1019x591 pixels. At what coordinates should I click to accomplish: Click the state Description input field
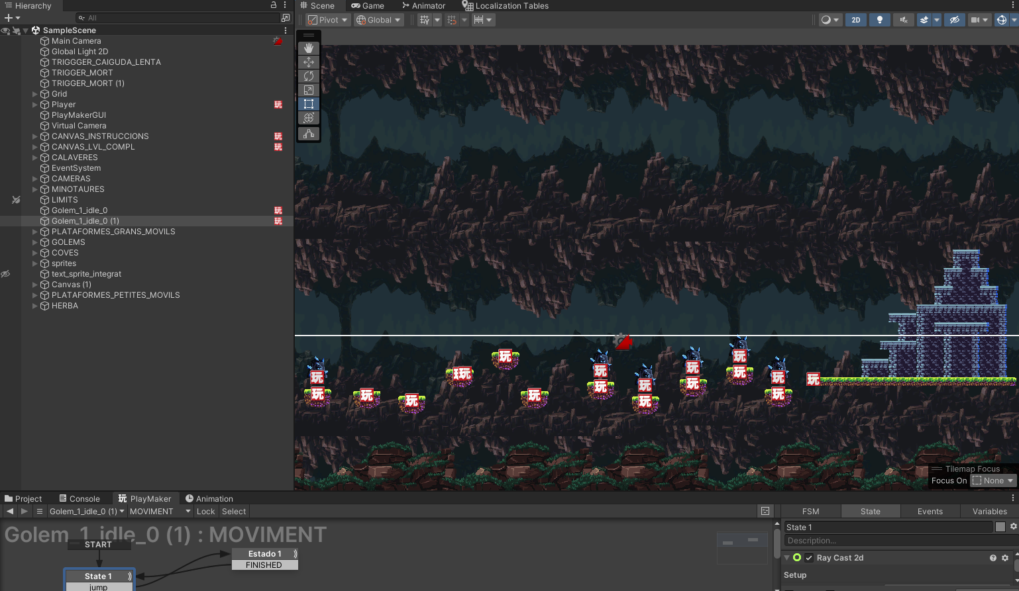(x=888, y=541)
